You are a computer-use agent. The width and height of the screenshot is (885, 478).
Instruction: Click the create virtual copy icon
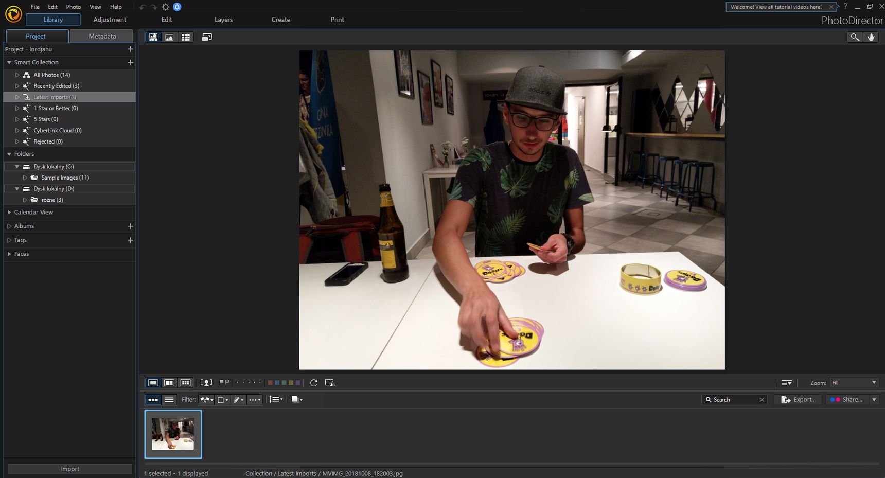(x=330, y=383)
